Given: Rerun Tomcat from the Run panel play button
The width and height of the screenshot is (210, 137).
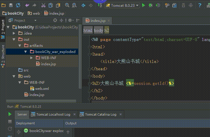Looking at the screenshot, I should pyautogui.click(x=10, y=114).
